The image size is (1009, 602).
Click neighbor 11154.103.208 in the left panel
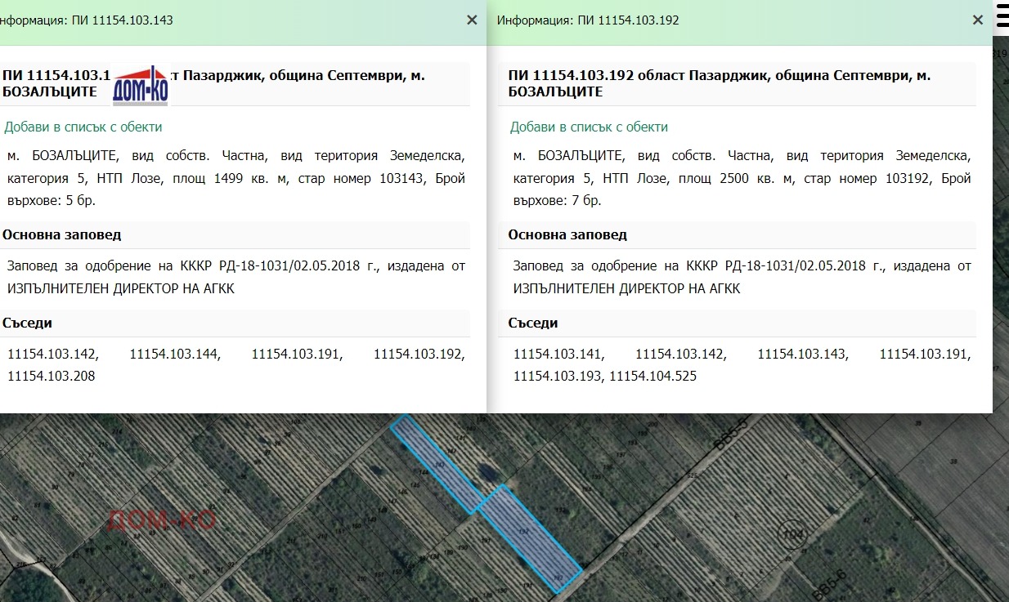click(x=52, y=376)
